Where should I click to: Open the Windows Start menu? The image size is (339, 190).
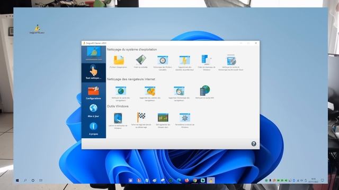[17, 180]
